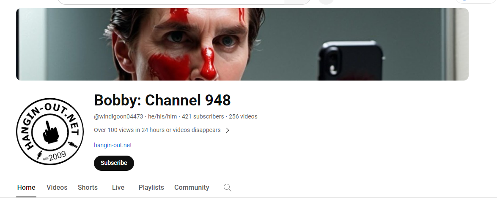Screen dimensions: 497x202
Task: Click the Hangin-Out.net channel avatar
Action: [50, 131]
